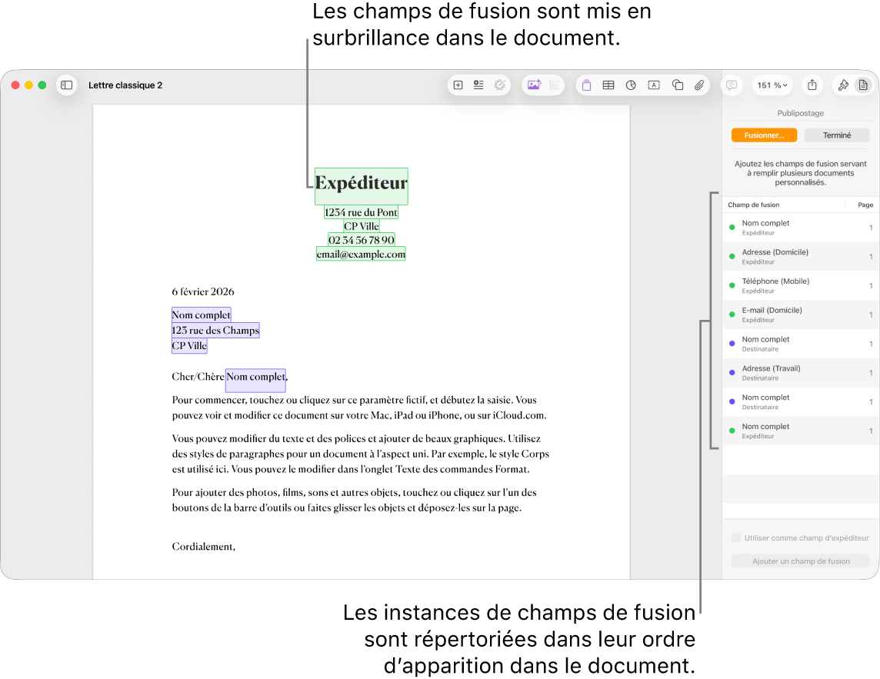Click Nom complet after Cher/Chère
This screenshot has height=679, width=880.
click(x=255, y=379)
